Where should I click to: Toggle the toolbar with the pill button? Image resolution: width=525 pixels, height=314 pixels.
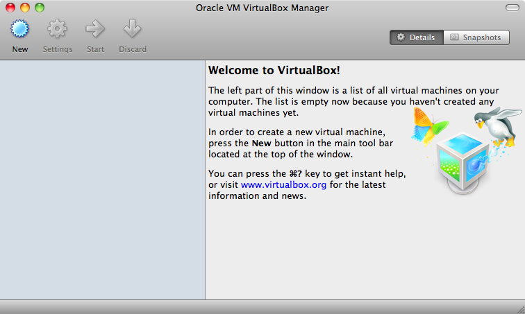pos(512,8)
